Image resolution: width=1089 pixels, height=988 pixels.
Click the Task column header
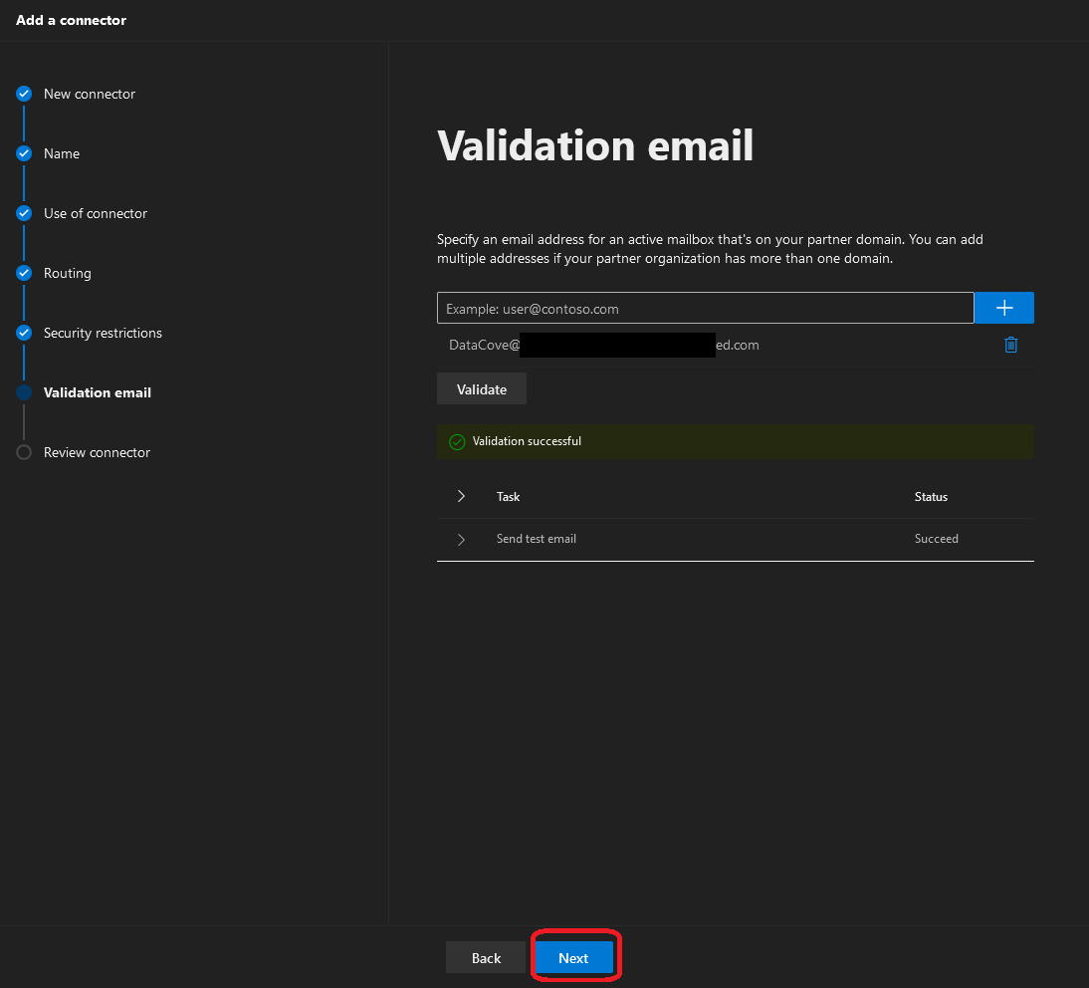tap(508, 497)
